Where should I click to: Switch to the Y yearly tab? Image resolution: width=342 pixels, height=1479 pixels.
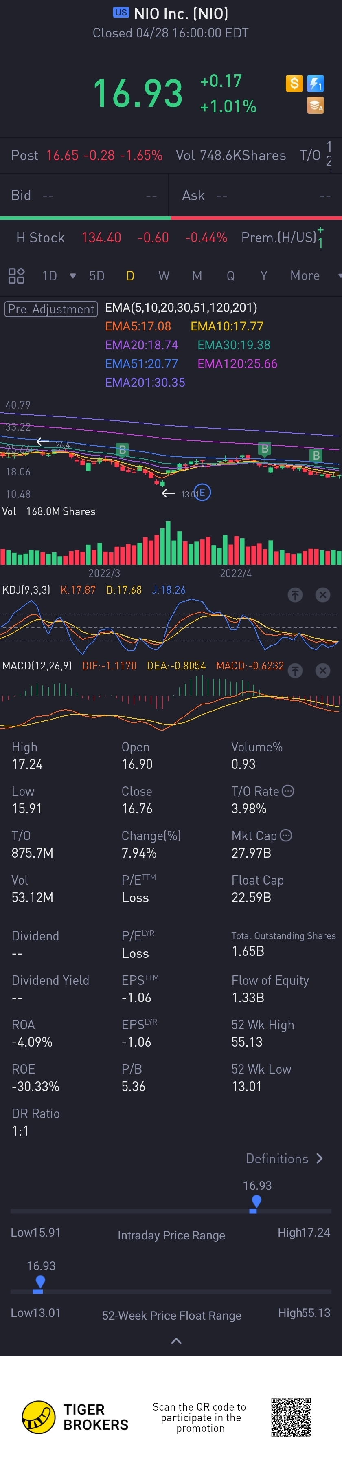(x=264, y=276)
